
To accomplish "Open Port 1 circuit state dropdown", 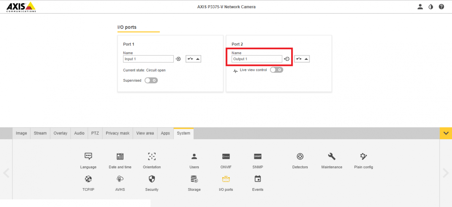I will coord(194,59).
